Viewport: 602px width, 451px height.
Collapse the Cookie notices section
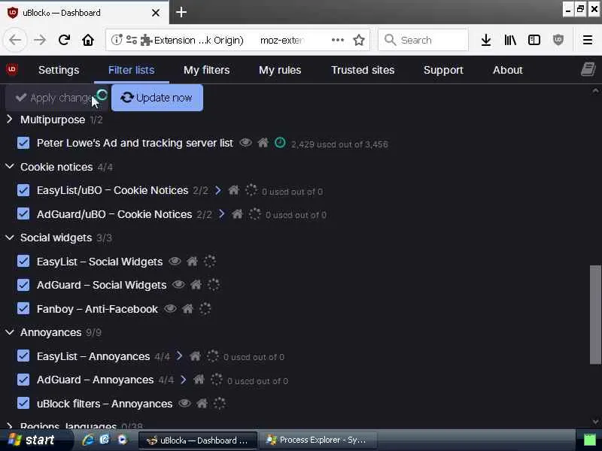click(x=10, y=166)
